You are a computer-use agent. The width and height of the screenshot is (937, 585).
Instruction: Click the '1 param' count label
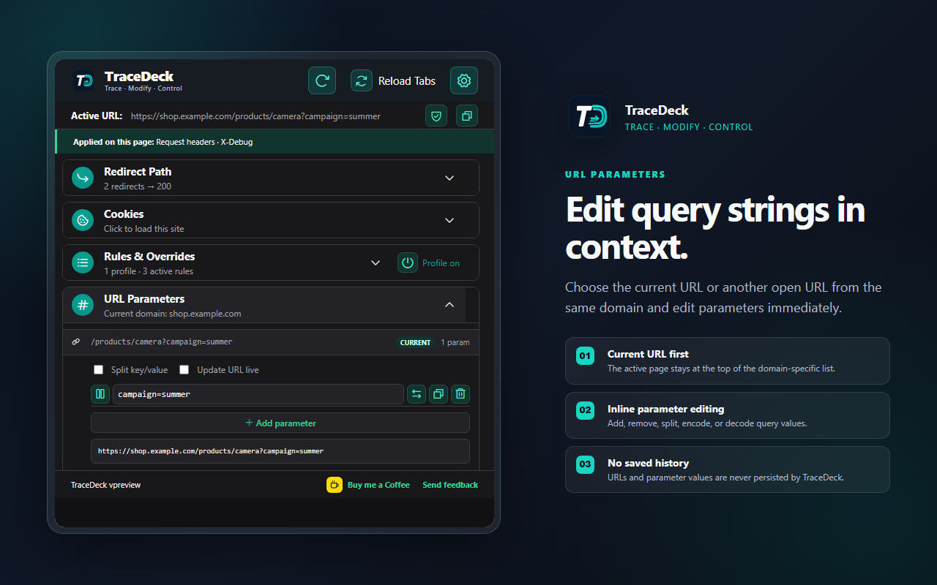[455, 342]
